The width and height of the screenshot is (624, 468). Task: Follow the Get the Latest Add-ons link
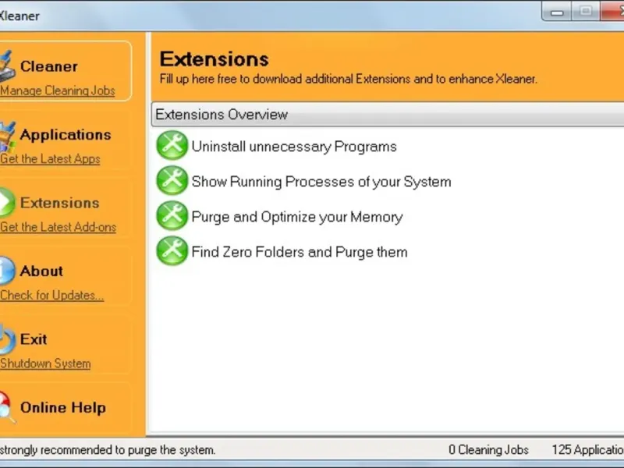[x=58, y=227]
